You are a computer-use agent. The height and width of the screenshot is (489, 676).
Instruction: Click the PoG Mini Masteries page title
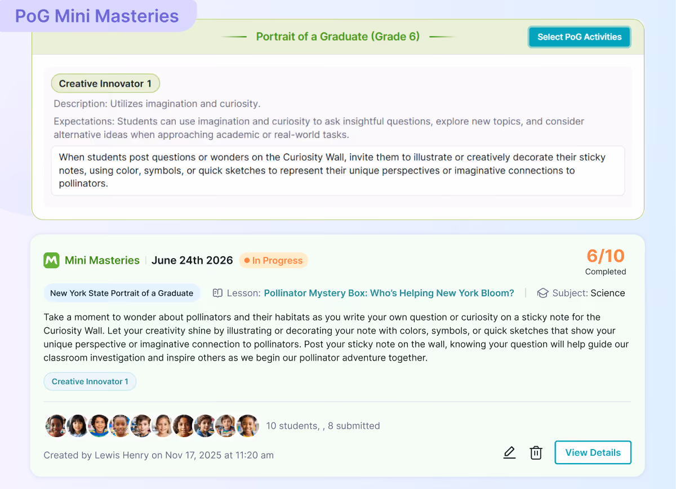click(x=97, y=16)
